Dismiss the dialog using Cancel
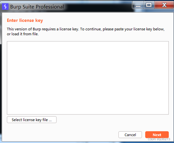Screen dimensions: 174x143 pos(130,135)
